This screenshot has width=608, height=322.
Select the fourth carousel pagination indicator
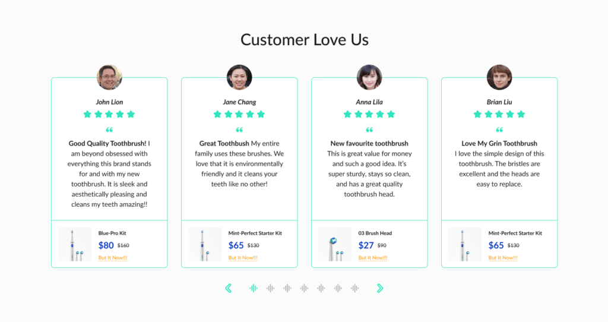[x=304, y=288]
